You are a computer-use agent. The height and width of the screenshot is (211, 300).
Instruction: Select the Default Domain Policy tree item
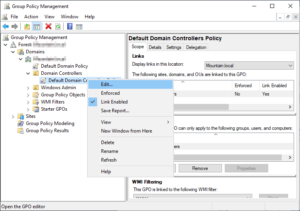point(64,66)
